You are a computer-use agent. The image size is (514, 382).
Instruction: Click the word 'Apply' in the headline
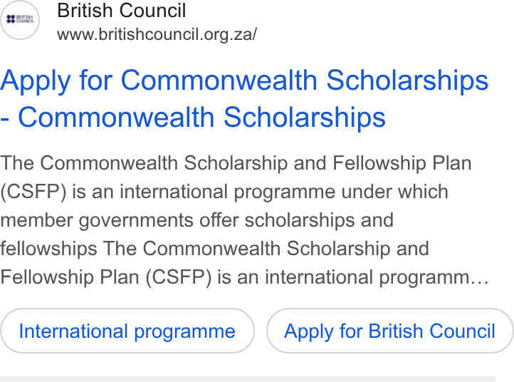[36, 81]
